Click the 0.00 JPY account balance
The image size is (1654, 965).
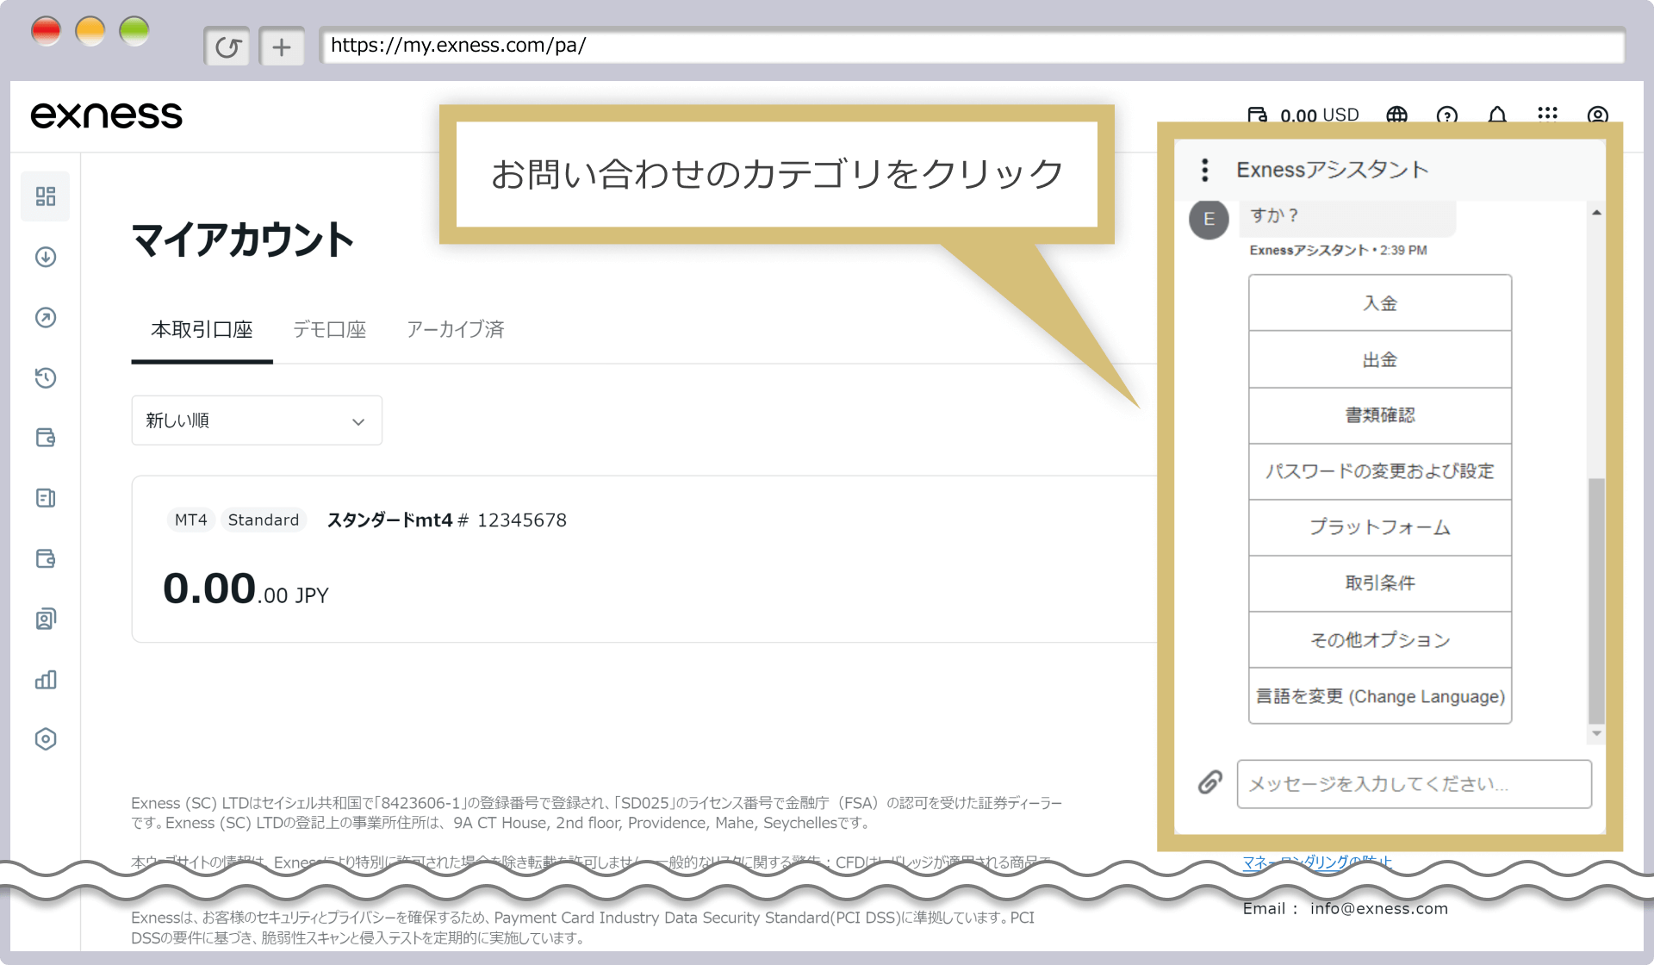[x=246, y=589]
